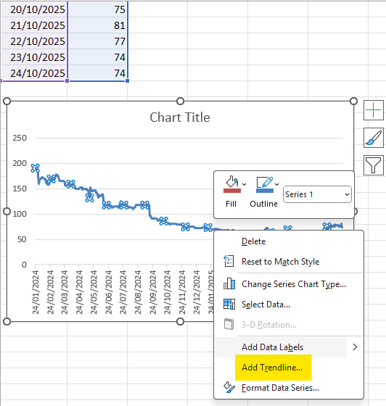Click the Format Data Series icon
This screenshot has height=406, width=386.
(229, 387)
